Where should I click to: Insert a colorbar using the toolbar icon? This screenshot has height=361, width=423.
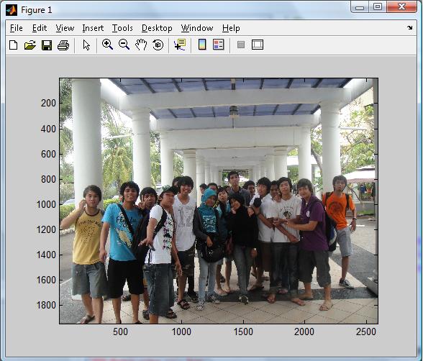(202, 45)
